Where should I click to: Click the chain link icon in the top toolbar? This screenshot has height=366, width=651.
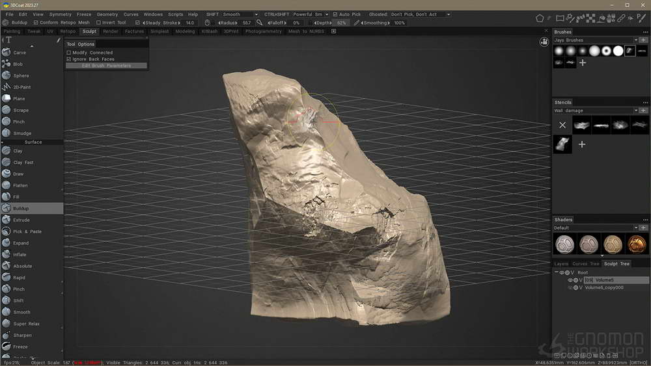point(620,18)
